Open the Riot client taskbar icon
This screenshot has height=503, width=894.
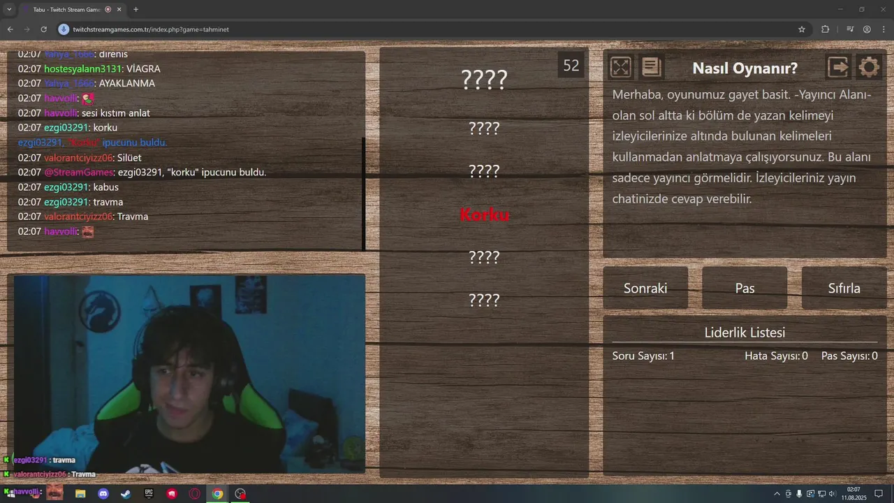pyautogui.click(x=172, y=494)
